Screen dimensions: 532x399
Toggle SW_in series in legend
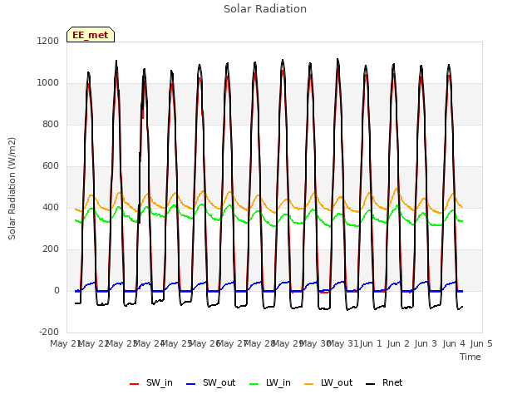click(x=151, y=383)
